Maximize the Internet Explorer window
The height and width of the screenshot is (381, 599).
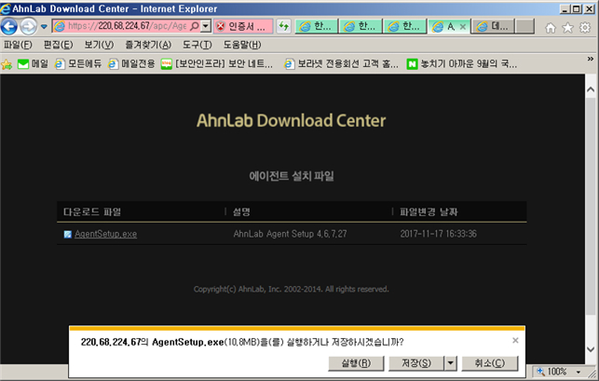(578, 8)
